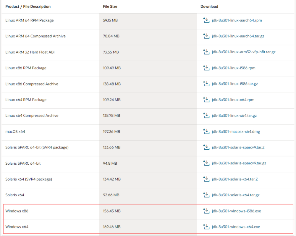296x236 pixels.
Task: Open the jdk-8u301-linux-x64.tar.gz link
Action: [234, 115]
